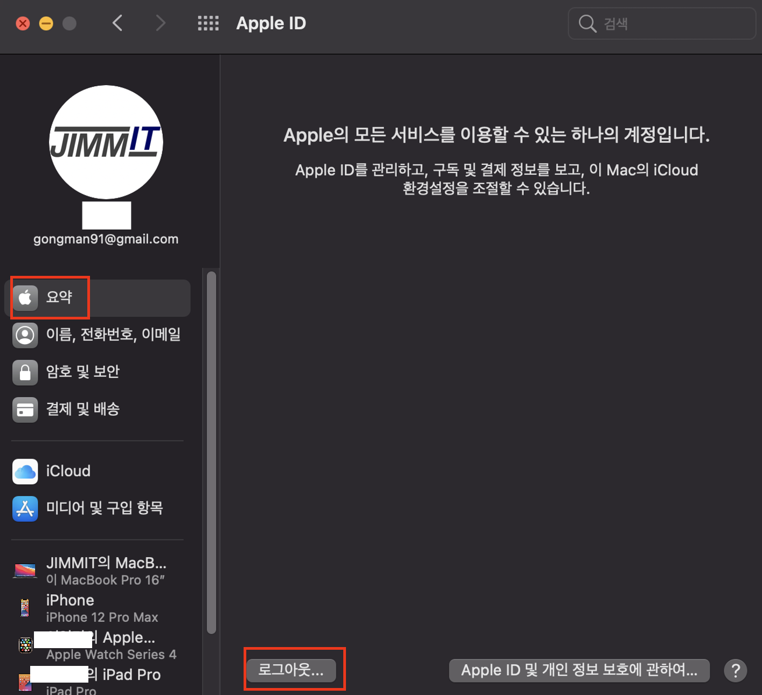
Task: Click the person icon for 이름, 전화번호, 이메일
Action: [x=25, y=335]
